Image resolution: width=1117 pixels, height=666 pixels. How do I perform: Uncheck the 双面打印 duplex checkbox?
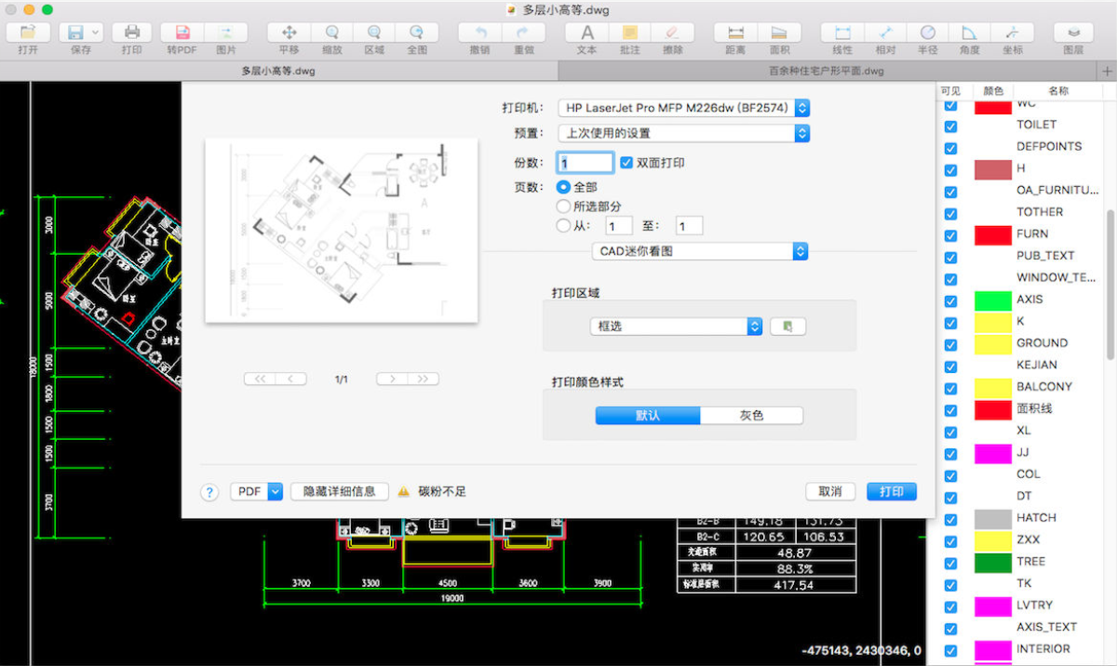point(626,163)
